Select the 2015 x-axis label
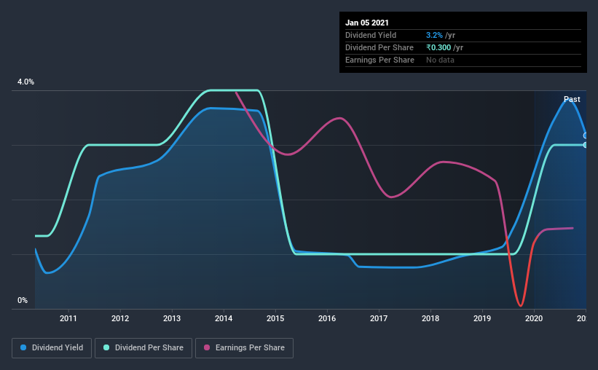 (275, 318)
